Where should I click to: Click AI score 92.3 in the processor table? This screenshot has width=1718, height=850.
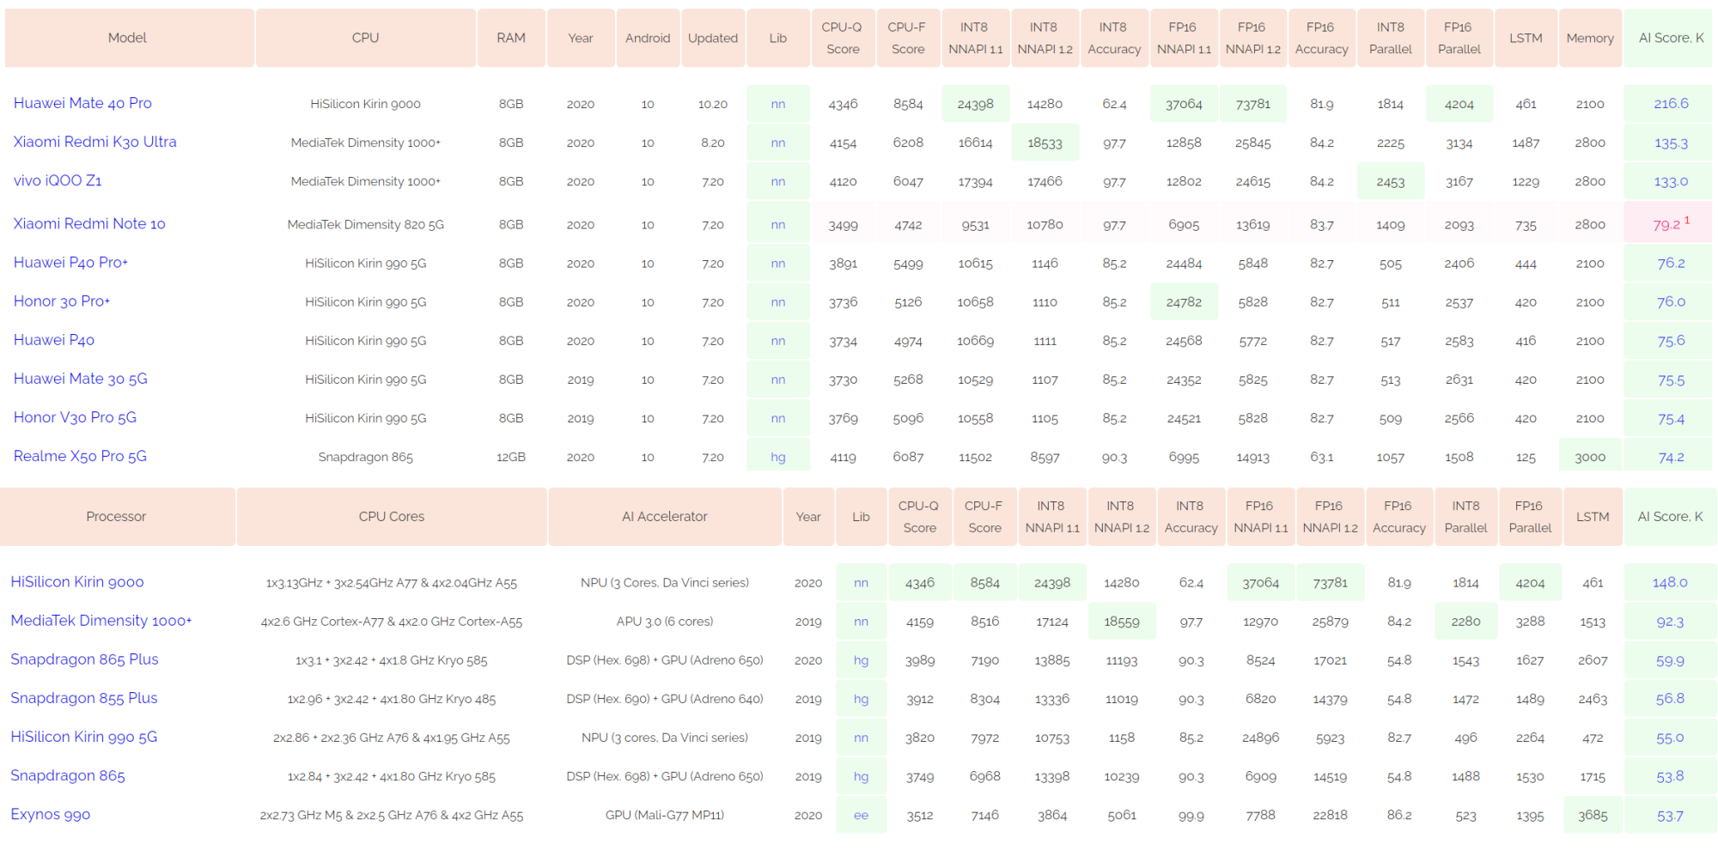1670,621
